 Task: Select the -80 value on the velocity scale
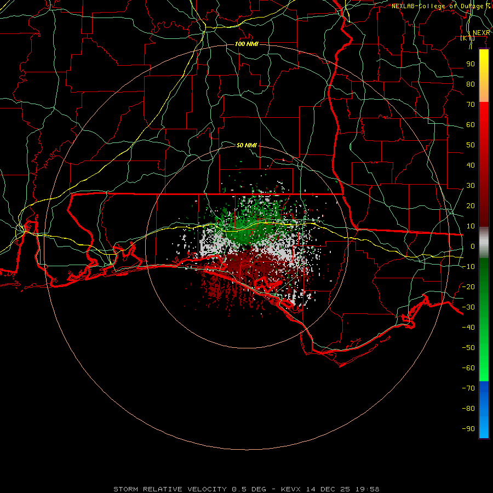[468, 409]
